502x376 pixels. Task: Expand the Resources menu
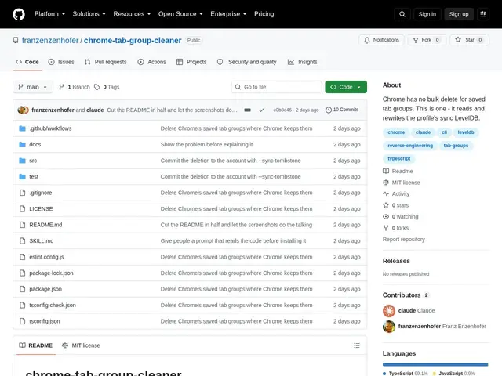click(x=132, y=14)
